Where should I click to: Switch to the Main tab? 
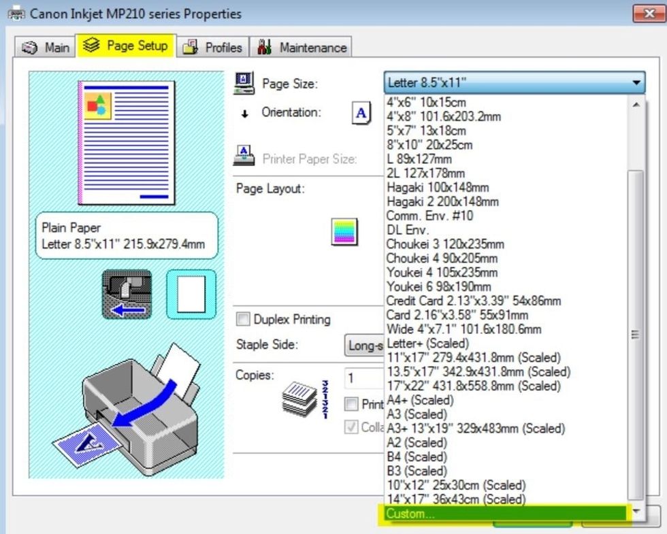(x=47, y=47)
